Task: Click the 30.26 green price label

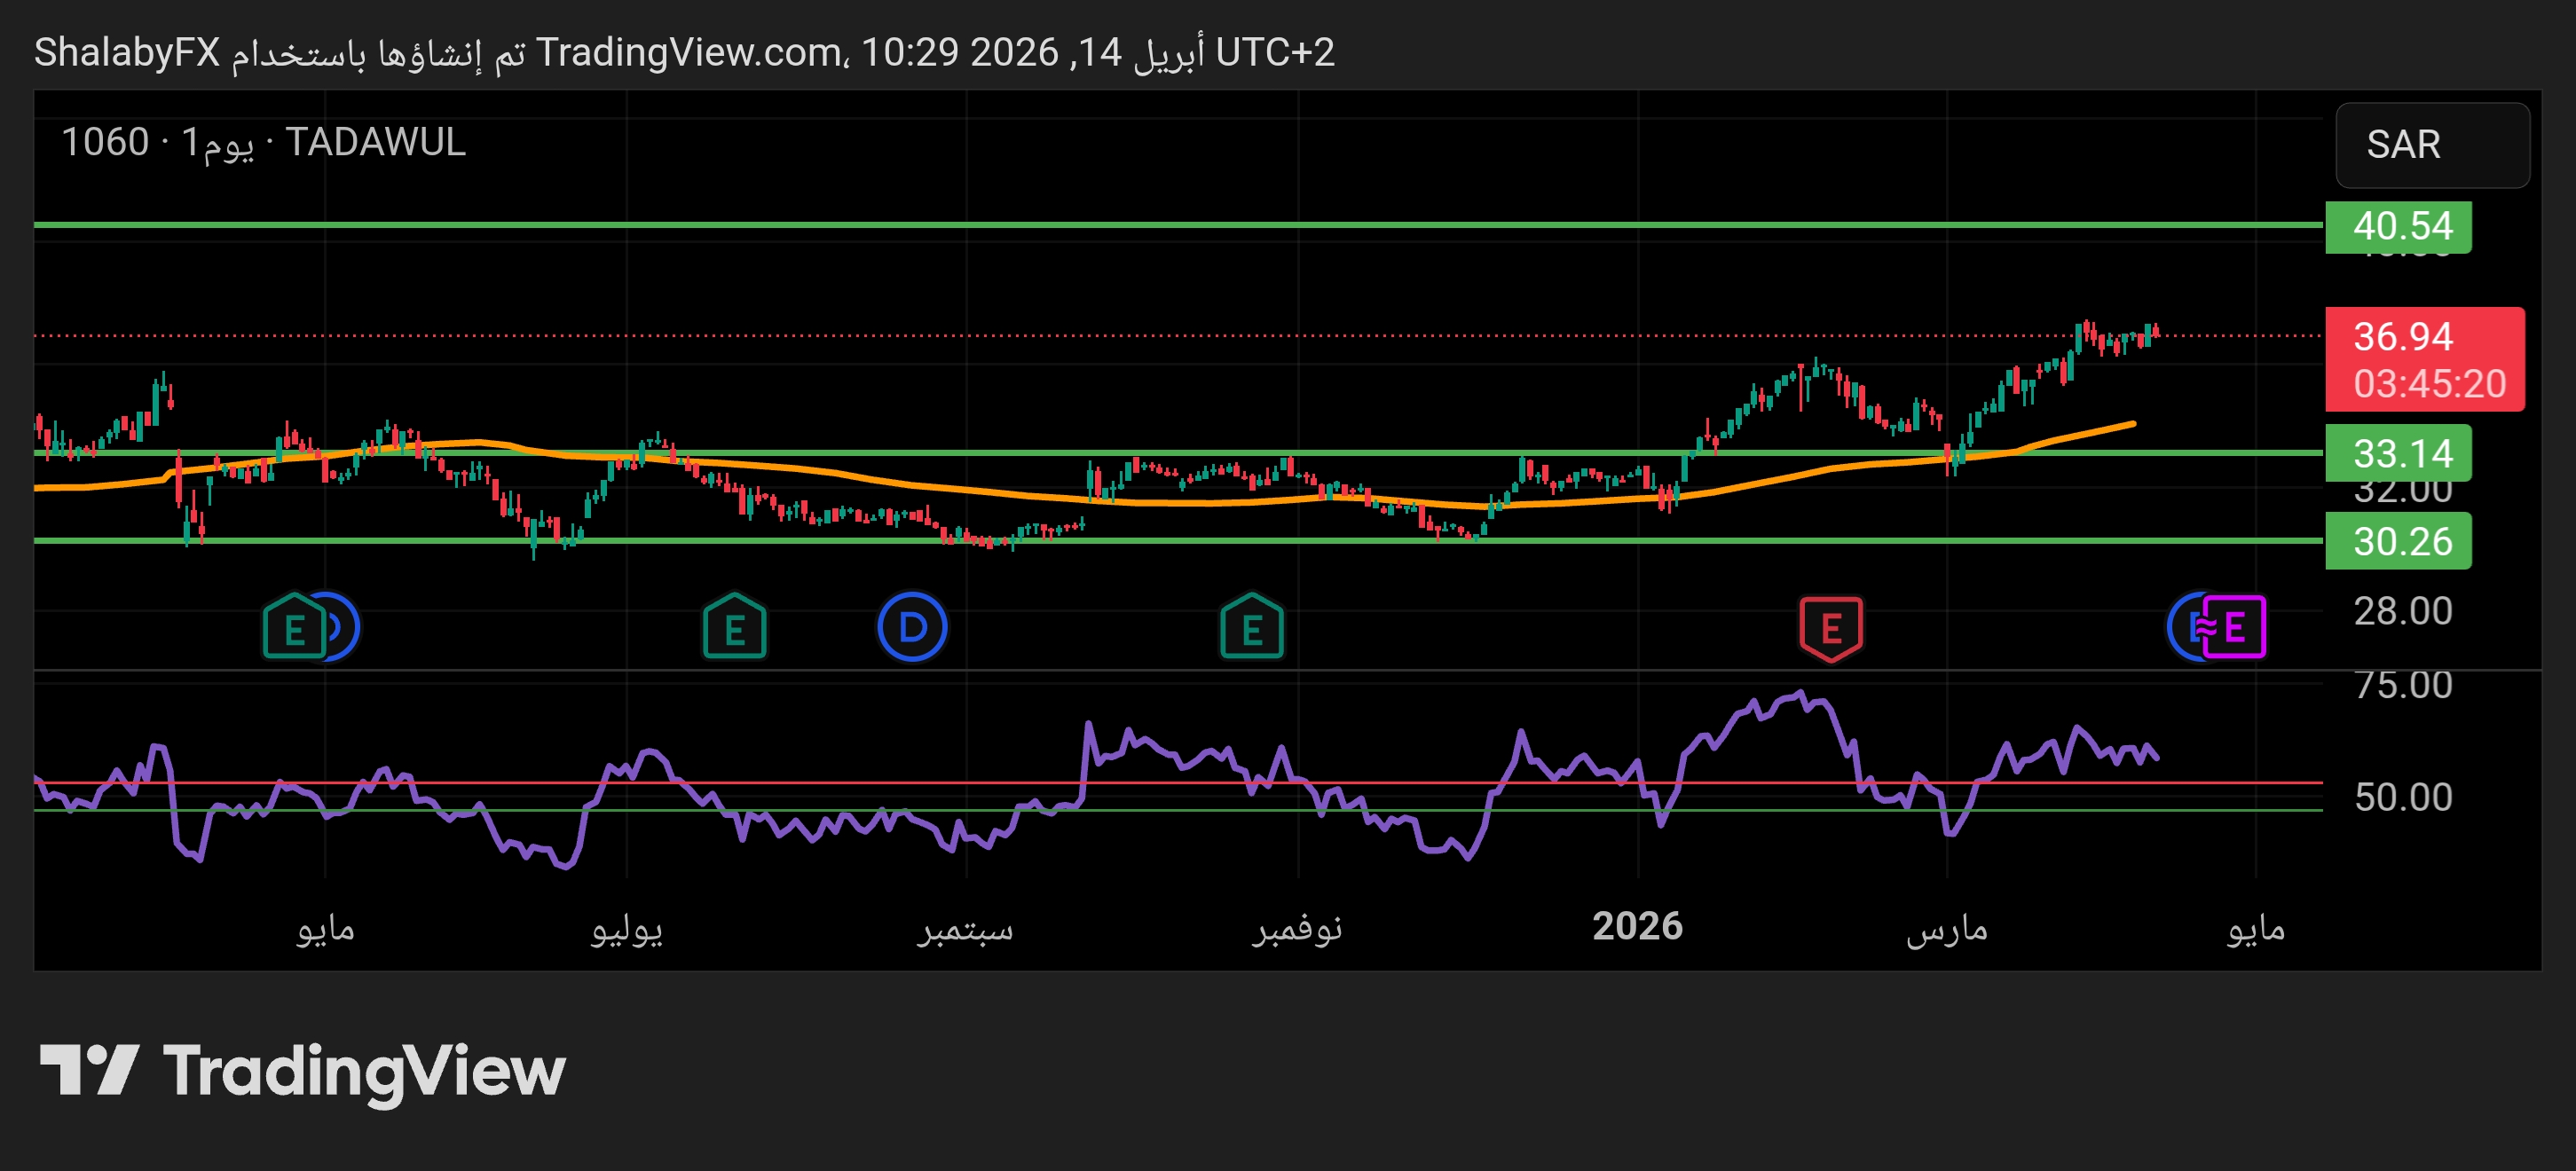Action: tap(2398, 541)
